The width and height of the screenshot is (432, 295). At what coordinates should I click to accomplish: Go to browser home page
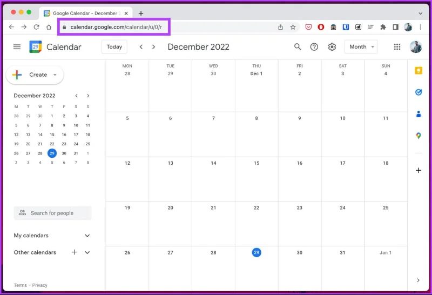click(49, 27)
